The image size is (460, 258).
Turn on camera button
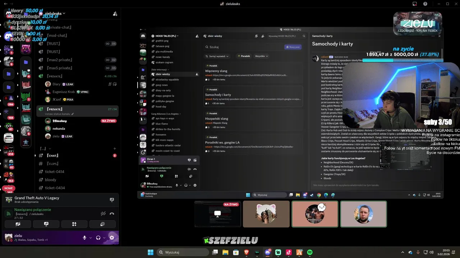18,224
